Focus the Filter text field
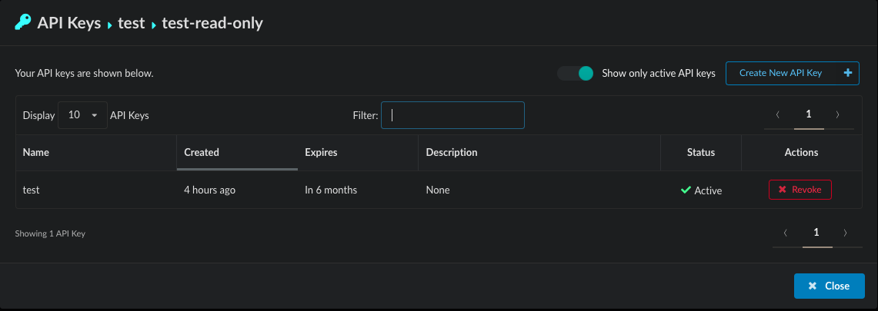Image resolution: width=878 pixels, height=311 pixels. [452, 115]
